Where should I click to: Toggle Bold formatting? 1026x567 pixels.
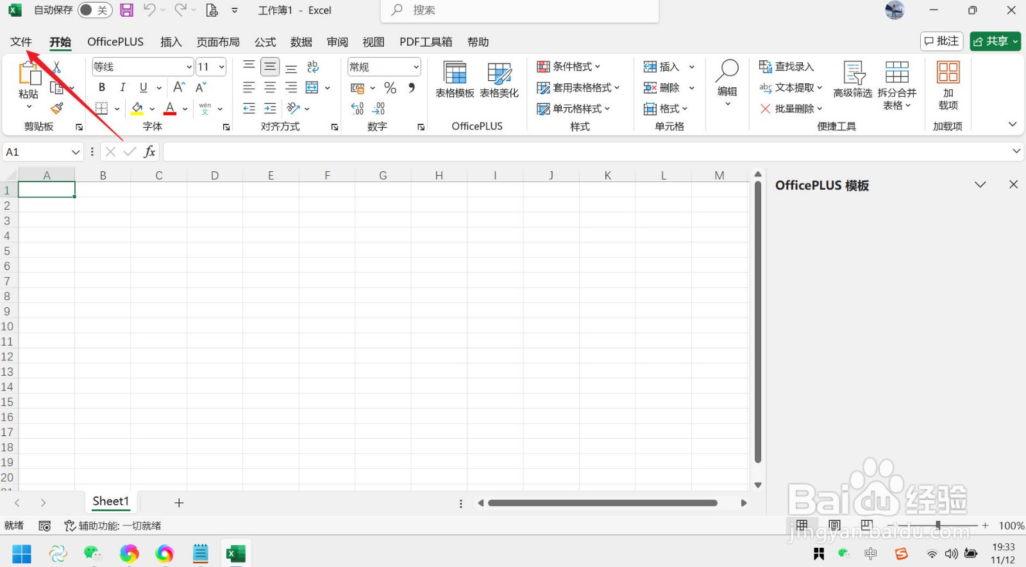click(x=101, y=87)
